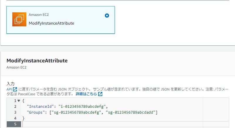Click the ModifyInstanceAttribute section heading

[37, 61]
